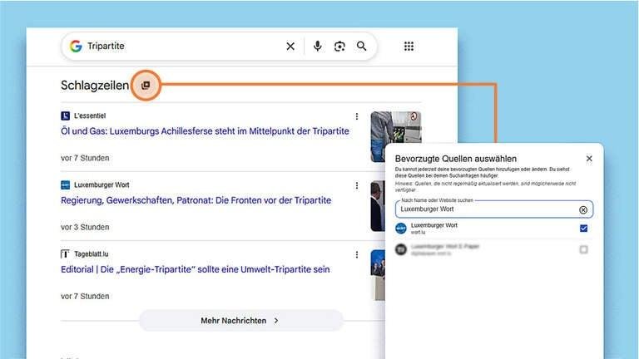Click 'vor 3 Stunden' timestamp
The image size is (639, 359).
tap(85, 227)
